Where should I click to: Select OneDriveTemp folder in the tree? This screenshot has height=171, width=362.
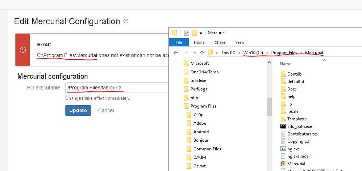click(204, 72)
